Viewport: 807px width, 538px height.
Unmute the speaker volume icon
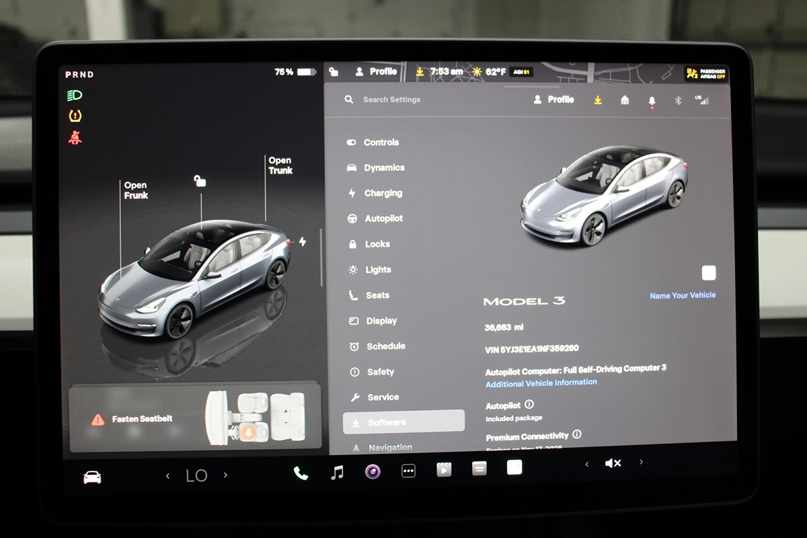pos(613,463)
